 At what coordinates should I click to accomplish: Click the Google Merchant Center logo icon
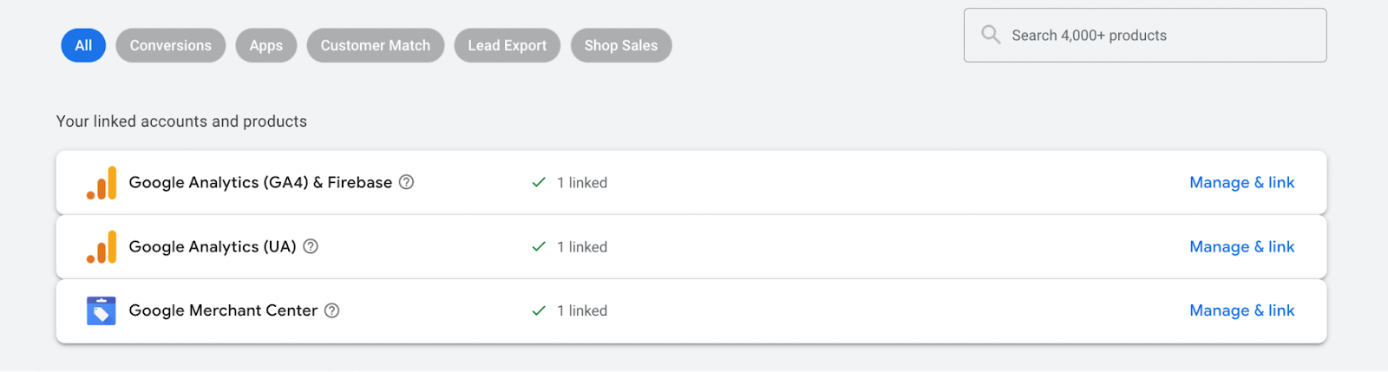point(101,310)
